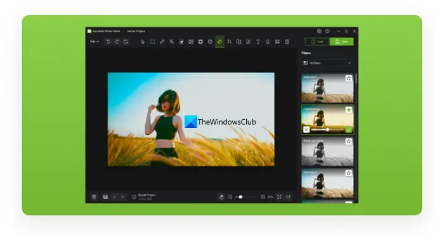Select the Crop tool in toolbar
This screenshot has height=244, width=444.
[x=229, y=42]
